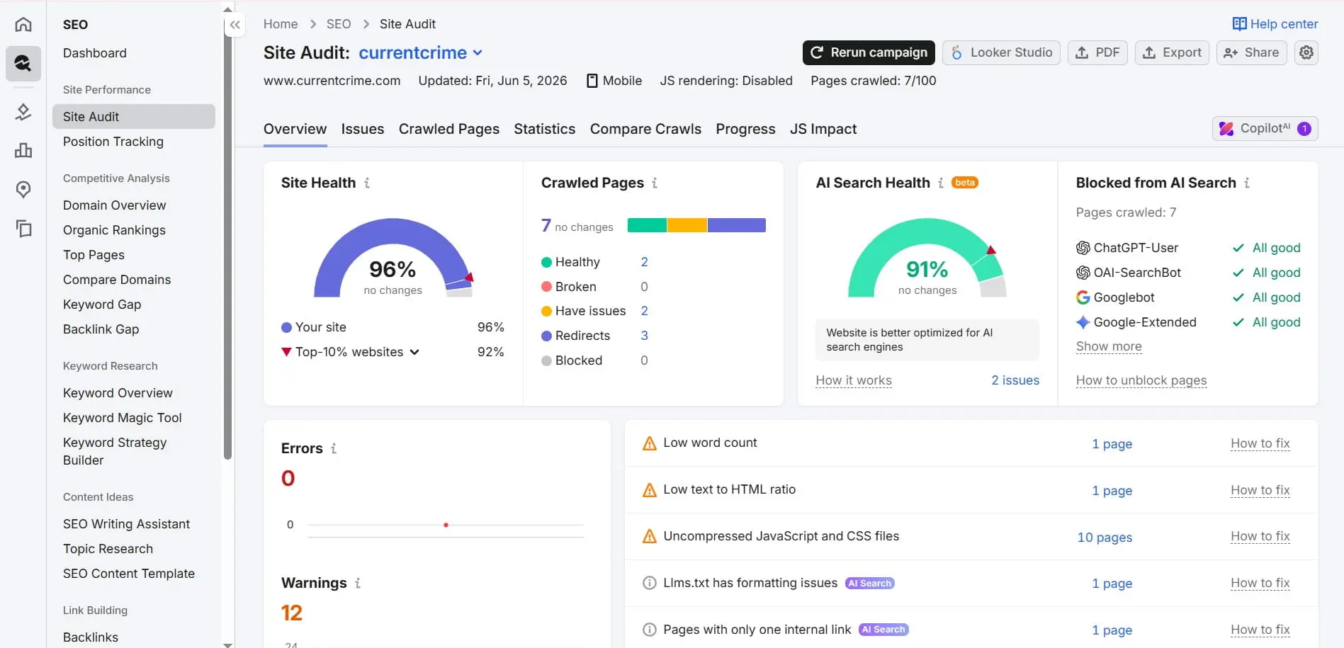Viewport: 1344px width, 648px height.
Task: Click How to unblock pages link
Action: tap(1141, 380)
